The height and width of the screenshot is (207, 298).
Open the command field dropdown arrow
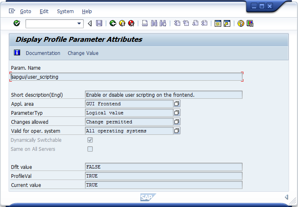tap(80, 24)
